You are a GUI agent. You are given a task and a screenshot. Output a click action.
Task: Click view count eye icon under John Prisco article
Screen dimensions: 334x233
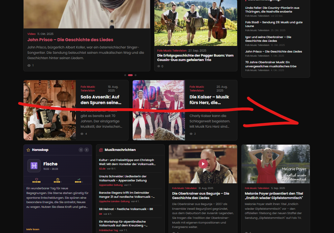point(29,65)
